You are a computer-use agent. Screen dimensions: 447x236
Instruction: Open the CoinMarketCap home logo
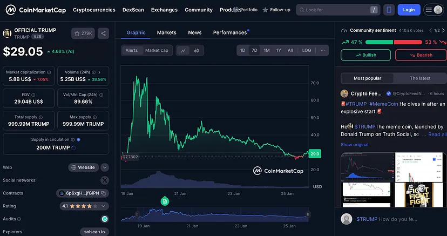(x=36, y=10)
